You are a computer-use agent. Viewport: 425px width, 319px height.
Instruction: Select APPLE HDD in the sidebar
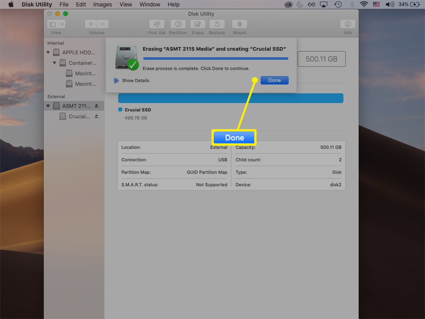click(74, 52)
